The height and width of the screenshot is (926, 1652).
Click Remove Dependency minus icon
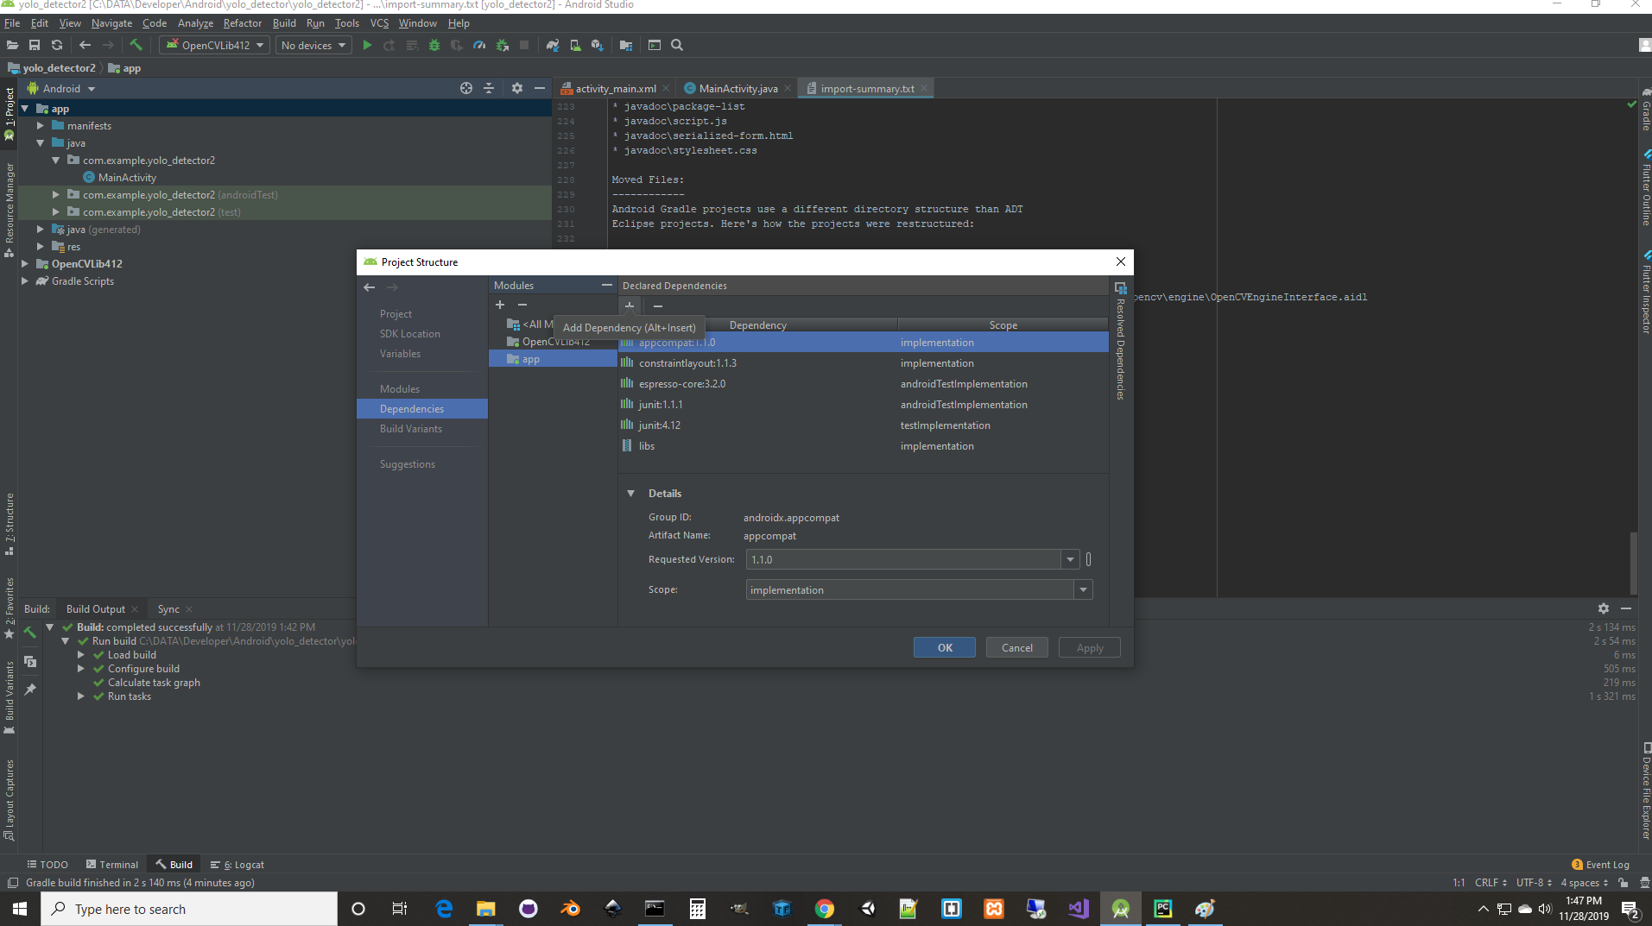658,306
